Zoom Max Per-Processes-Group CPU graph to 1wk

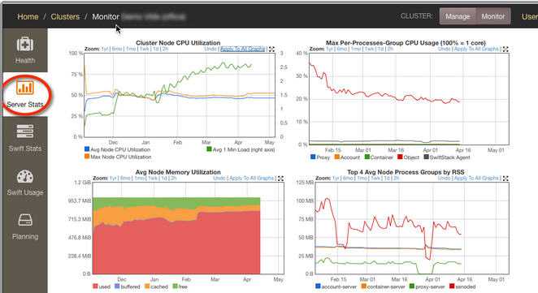pos(369,49)
